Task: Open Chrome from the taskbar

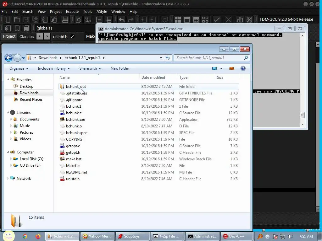Action: coord(25,236)
